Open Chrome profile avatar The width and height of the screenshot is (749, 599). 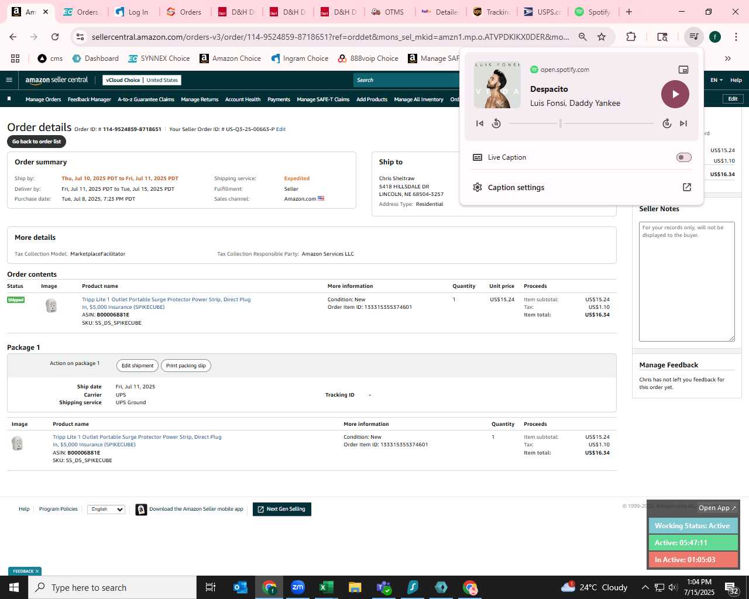714,37
